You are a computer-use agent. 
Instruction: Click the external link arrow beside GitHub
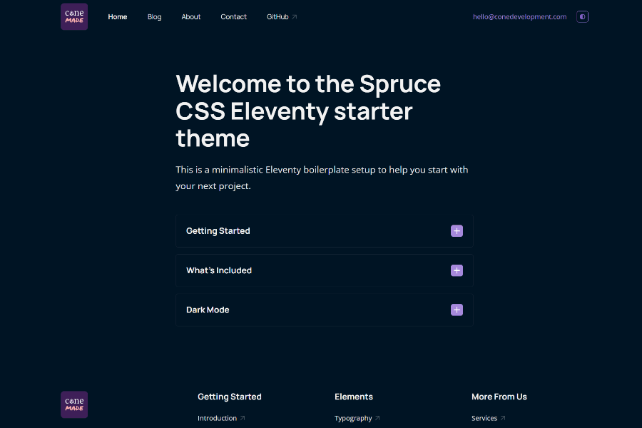pyautogui.click(x=294, y=16)
